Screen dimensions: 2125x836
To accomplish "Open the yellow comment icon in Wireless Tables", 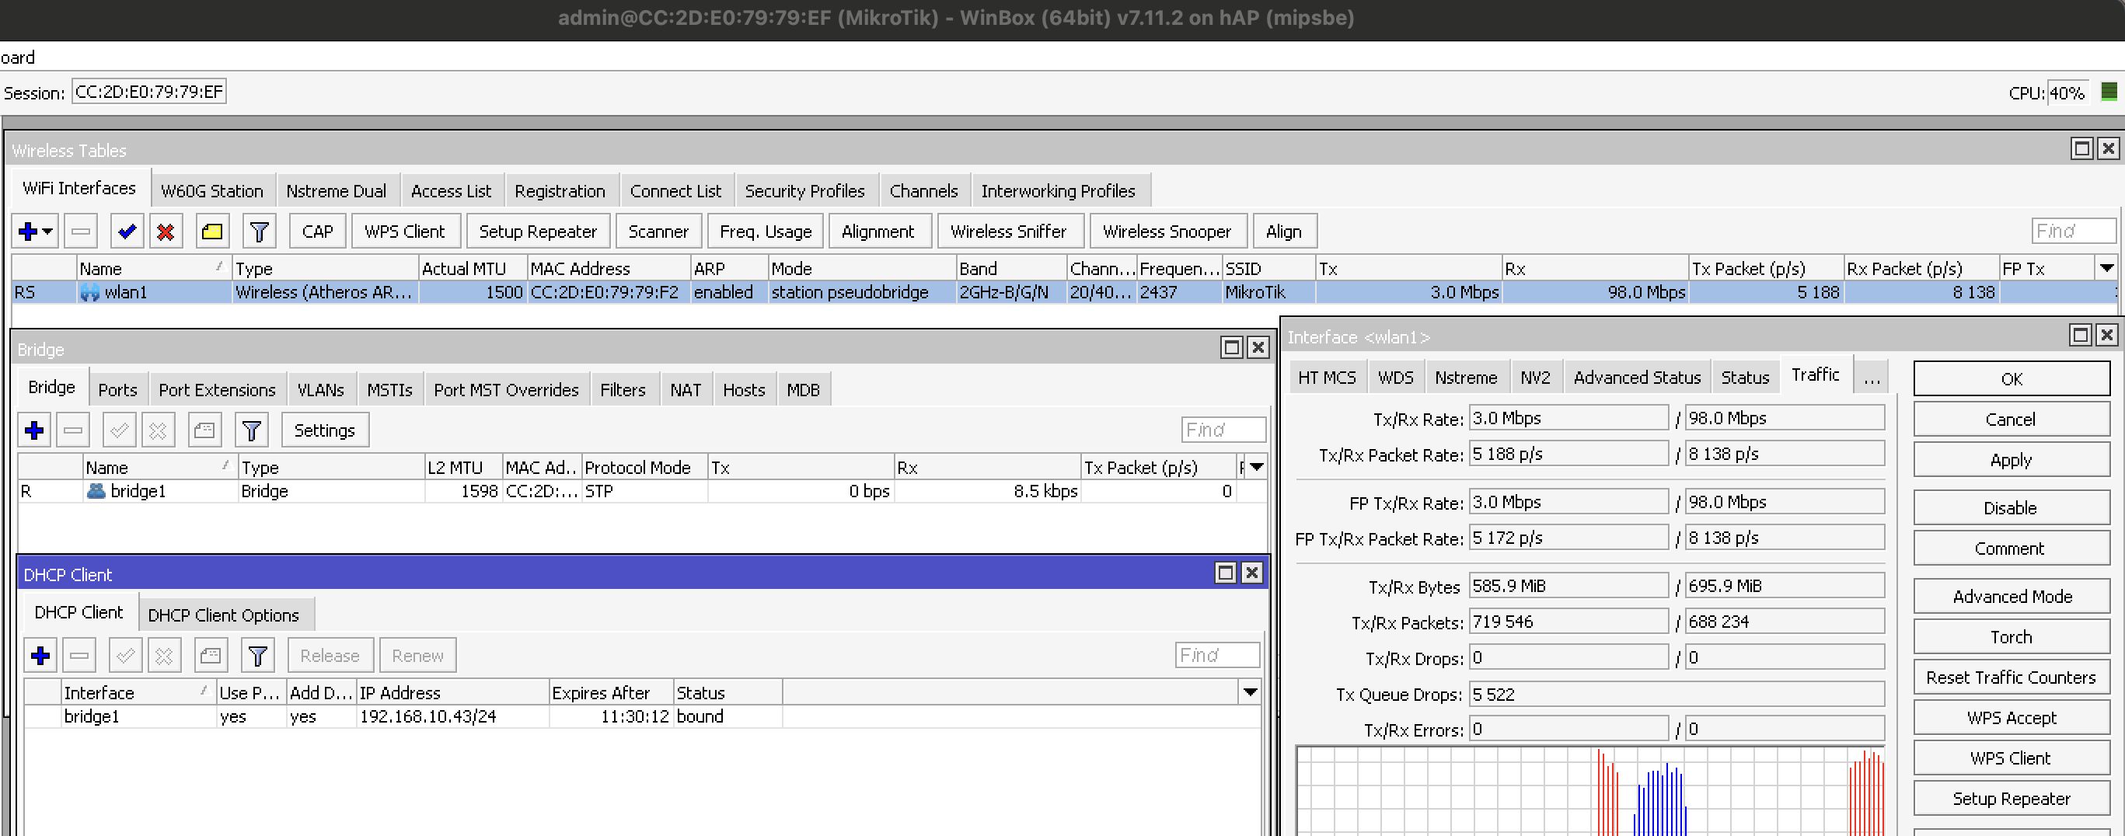I will pos(212,232).
